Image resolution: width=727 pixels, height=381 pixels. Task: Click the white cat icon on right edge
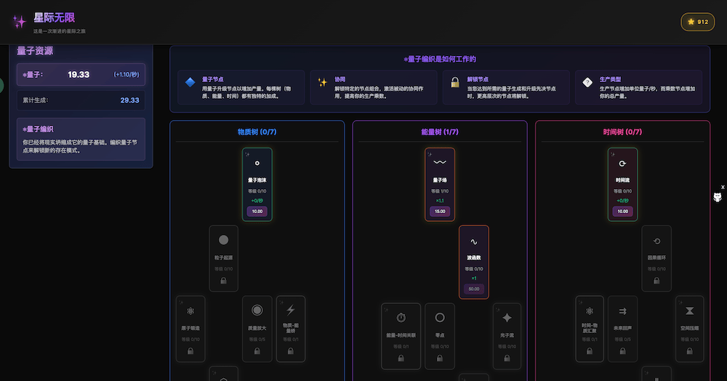[718, 198]
